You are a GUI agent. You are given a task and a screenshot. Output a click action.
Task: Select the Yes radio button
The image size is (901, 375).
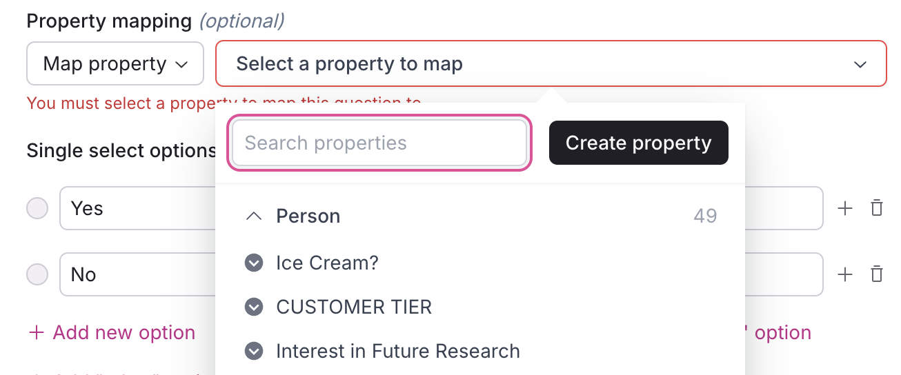[x=37, y=208]
